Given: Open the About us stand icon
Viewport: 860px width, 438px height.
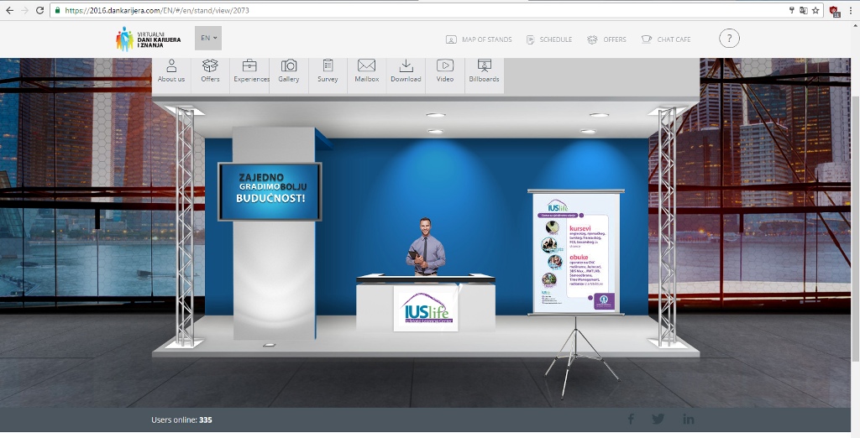Looking at the screenshot, I should 171,70.
